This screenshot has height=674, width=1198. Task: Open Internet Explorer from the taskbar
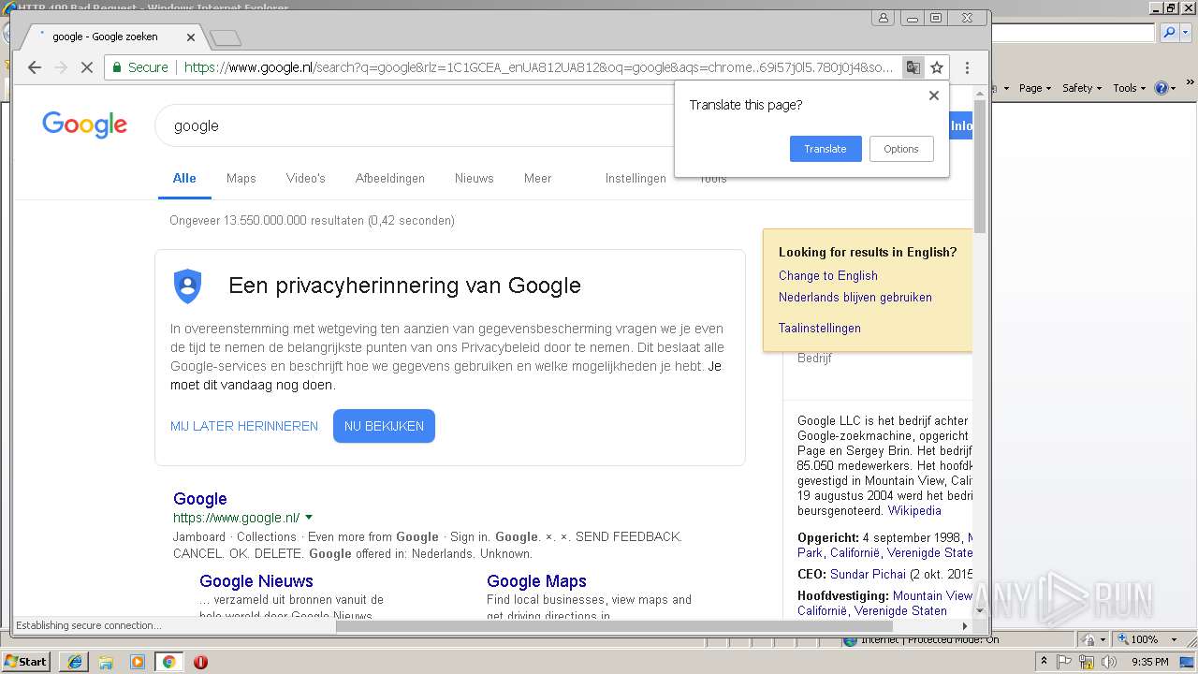click(74, 662)
